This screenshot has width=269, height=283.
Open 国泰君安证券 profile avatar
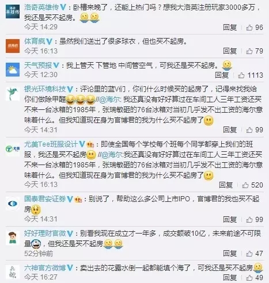click(x=13, y=204)
